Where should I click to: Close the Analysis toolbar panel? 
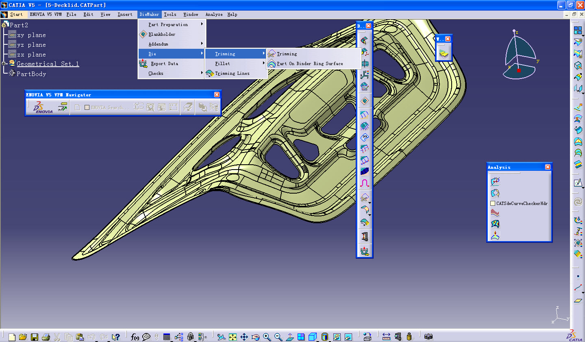click(x=548, y=167)
